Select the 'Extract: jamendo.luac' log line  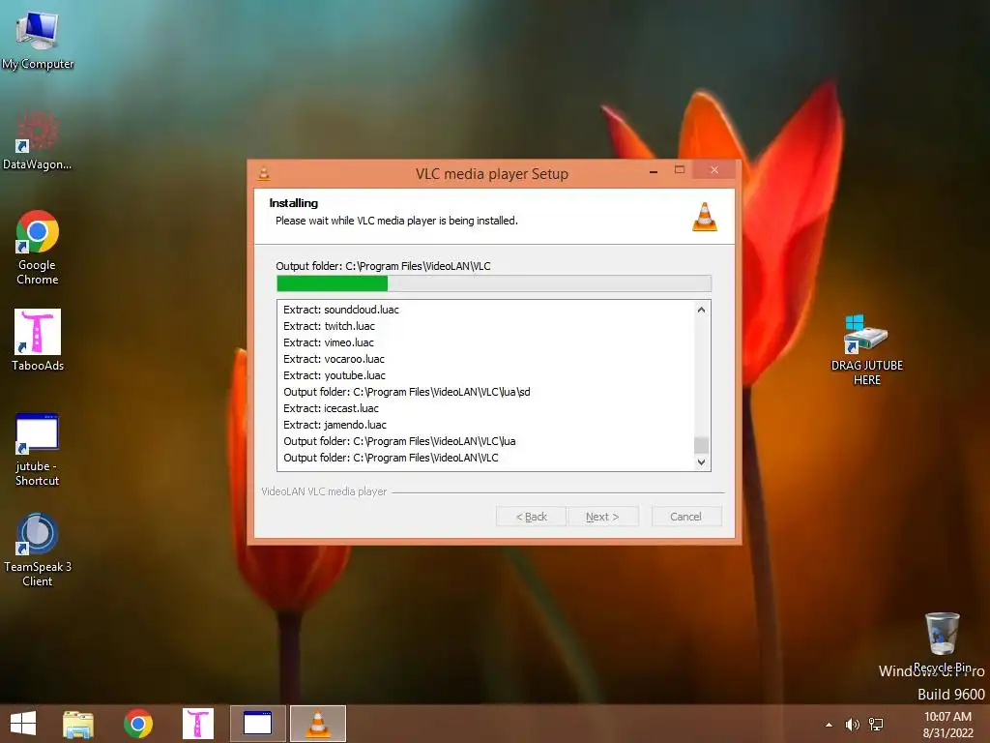pyautogui.click(x=335, y=425)
